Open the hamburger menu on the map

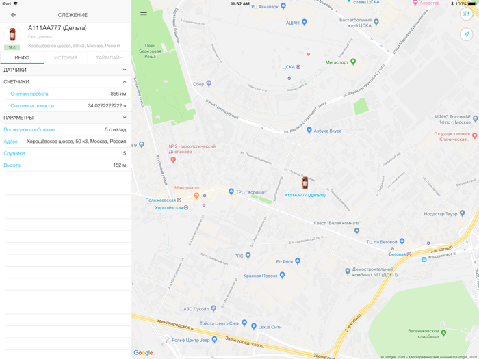pyautogui.click(x=144, y=14)
